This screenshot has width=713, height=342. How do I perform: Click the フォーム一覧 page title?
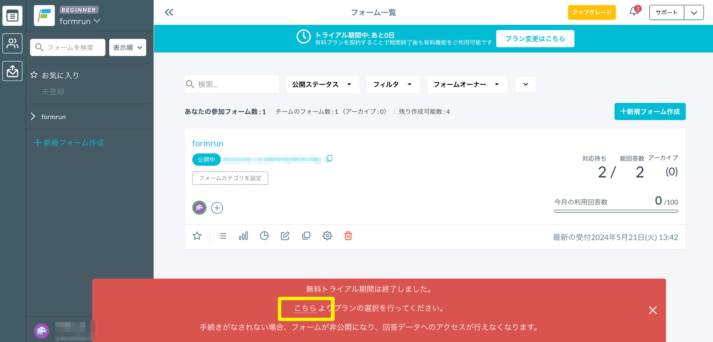coord(374,13)
